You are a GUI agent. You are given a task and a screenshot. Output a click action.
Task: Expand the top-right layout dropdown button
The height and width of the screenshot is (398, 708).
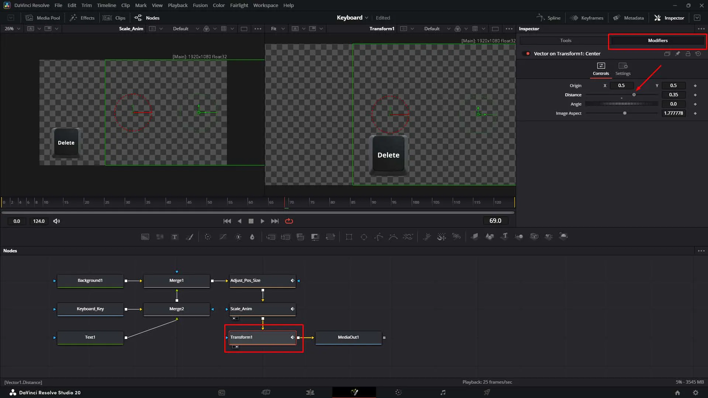tap(697, 18)
